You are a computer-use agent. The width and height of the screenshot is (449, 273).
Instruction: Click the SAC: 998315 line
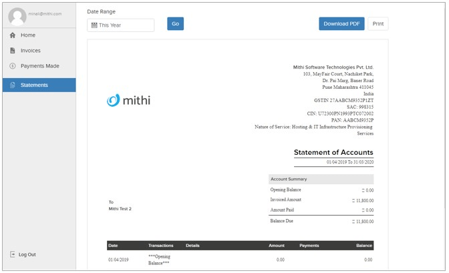[360, 107]
